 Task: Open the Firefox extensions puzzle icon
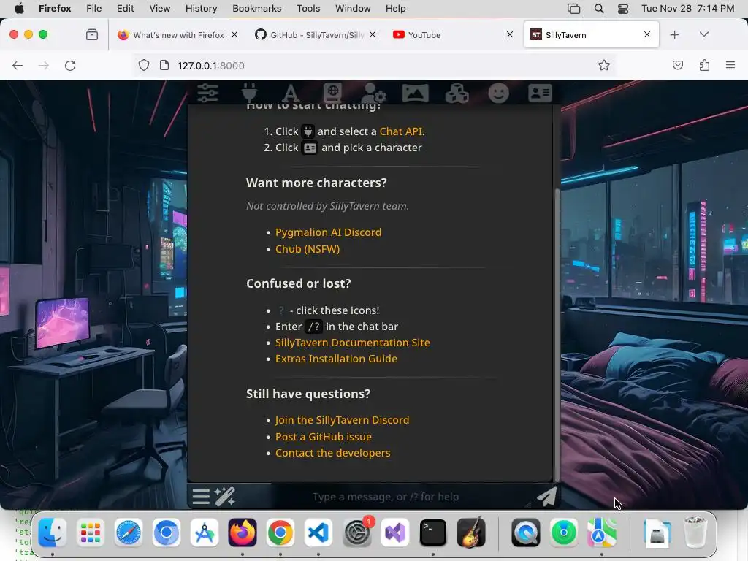704,65
